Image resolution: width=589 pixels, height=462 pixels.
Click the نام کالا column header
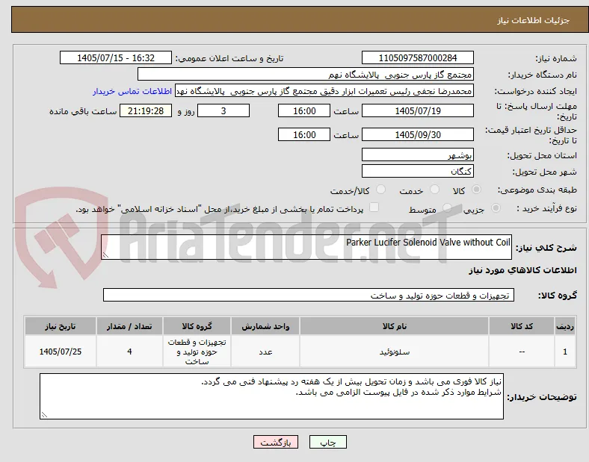click(395, 326)
